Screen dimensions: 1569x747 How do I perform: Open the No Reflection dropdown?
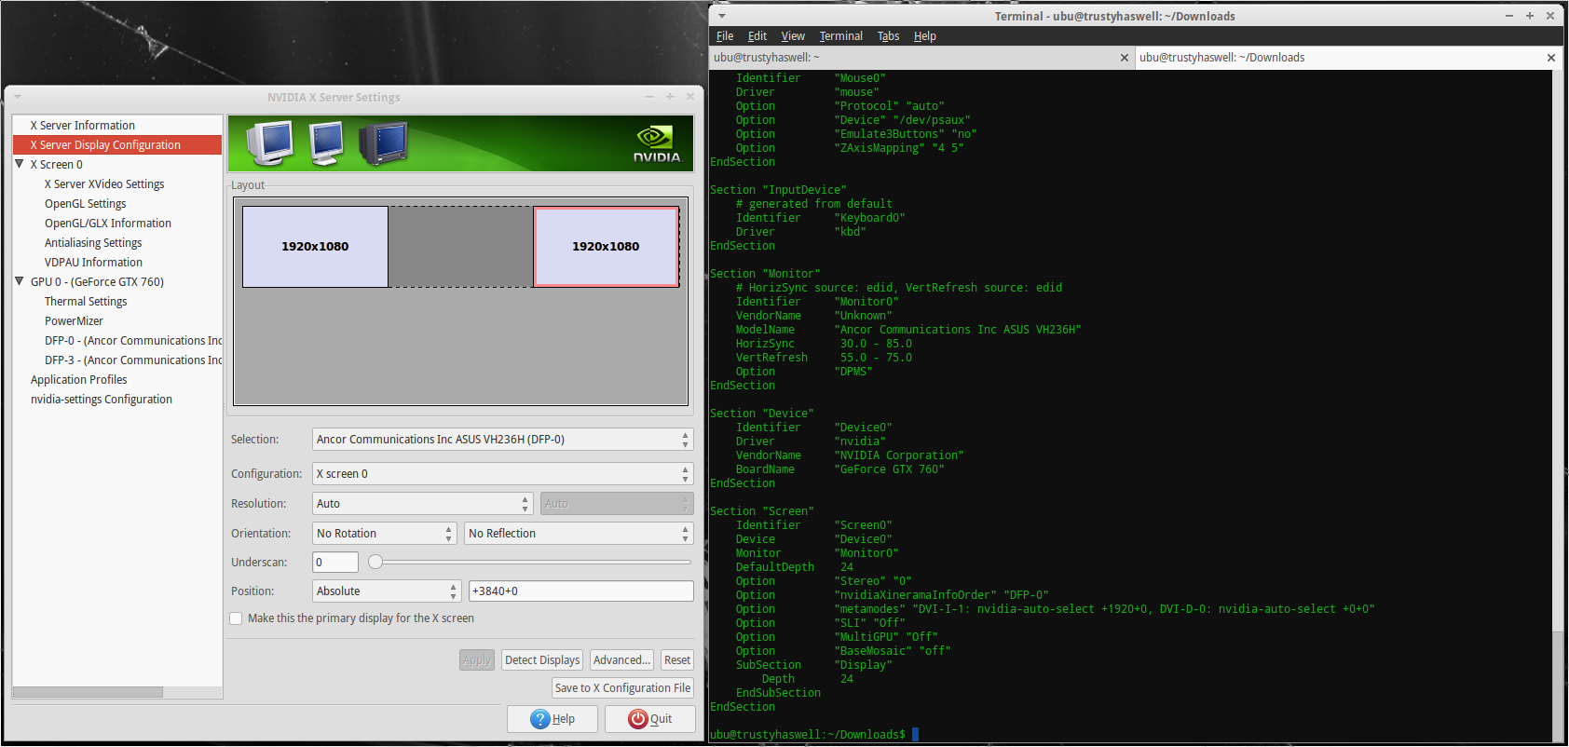pyautogui.click(x=580, y=534)
